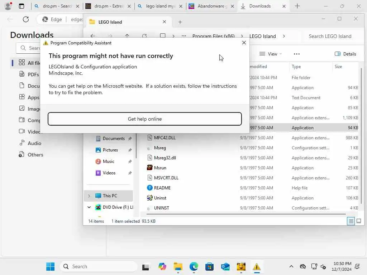Open the clock and date panel

342,266
